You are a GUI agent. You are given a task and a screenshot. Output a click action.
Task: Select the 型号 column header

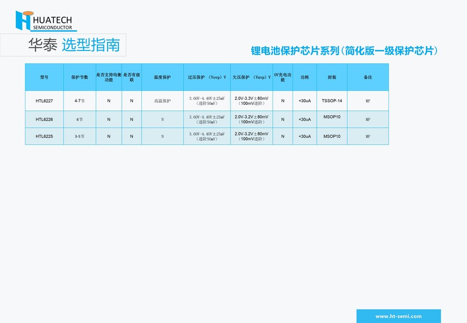45,77
